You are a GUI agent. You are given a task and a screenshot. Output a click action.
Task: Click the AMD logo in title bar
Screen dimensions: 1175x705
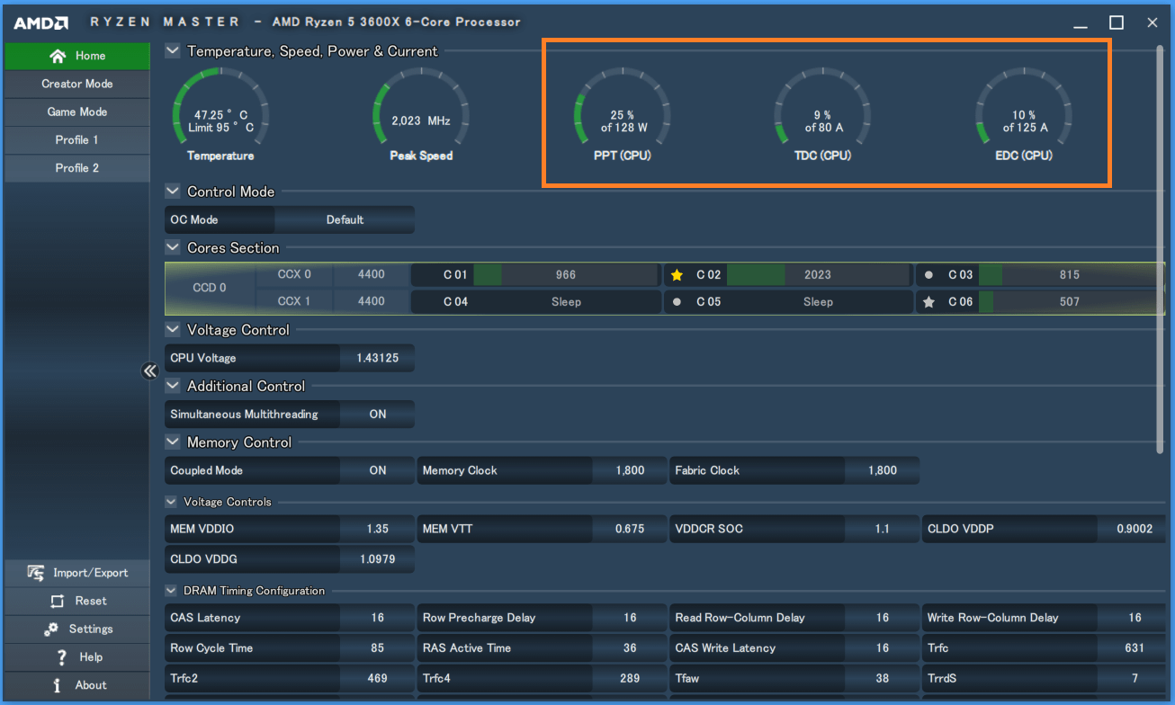click(40, 22)
